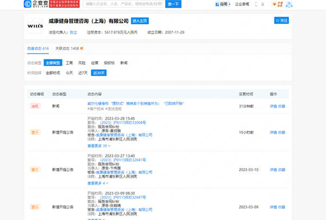Click the 警示 tag in the 2023-03-09 row
Screen dimensions: 326x220
35,207
